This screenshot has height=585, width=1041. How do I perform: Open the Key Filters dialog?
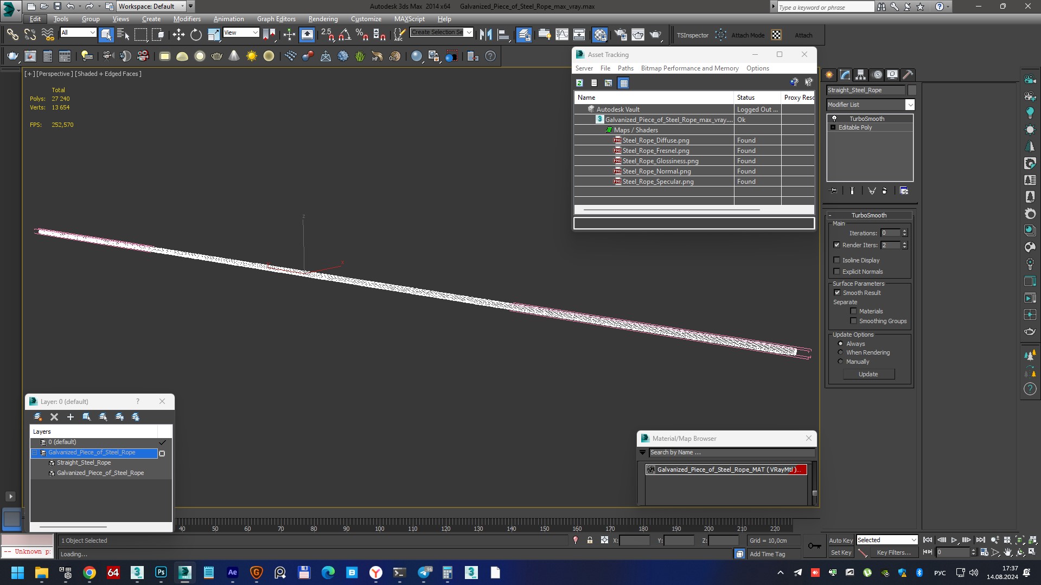tap(893, 552)
